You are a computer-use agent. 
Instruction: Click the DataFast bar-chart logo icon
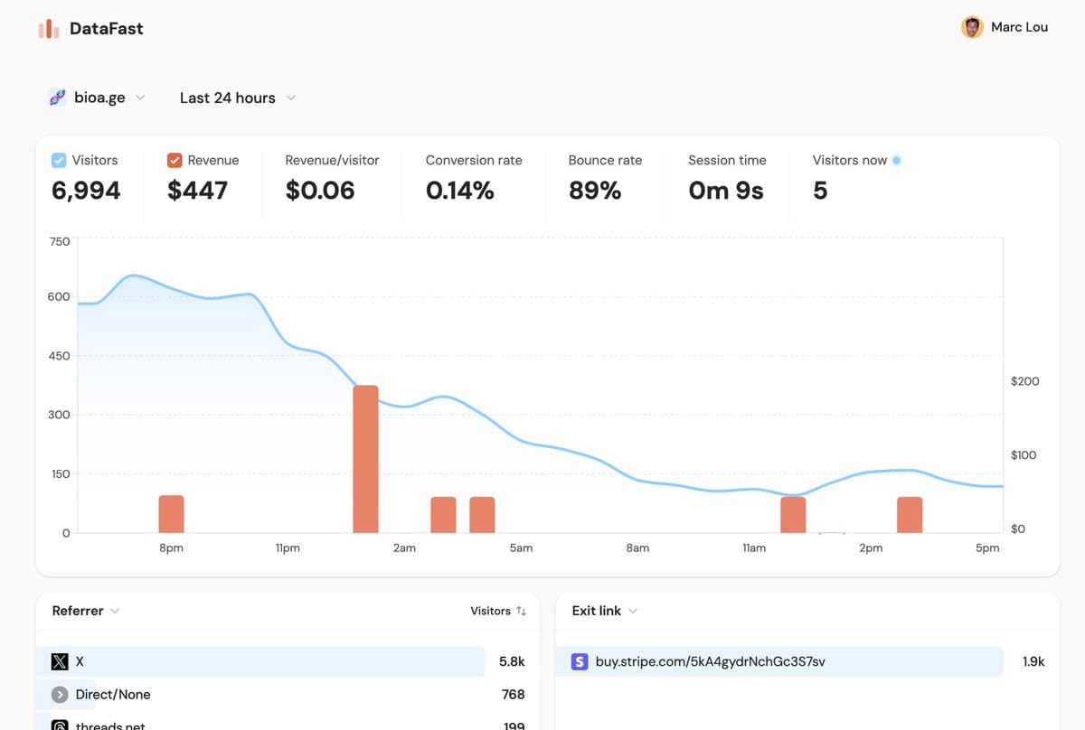pos(49,29)
